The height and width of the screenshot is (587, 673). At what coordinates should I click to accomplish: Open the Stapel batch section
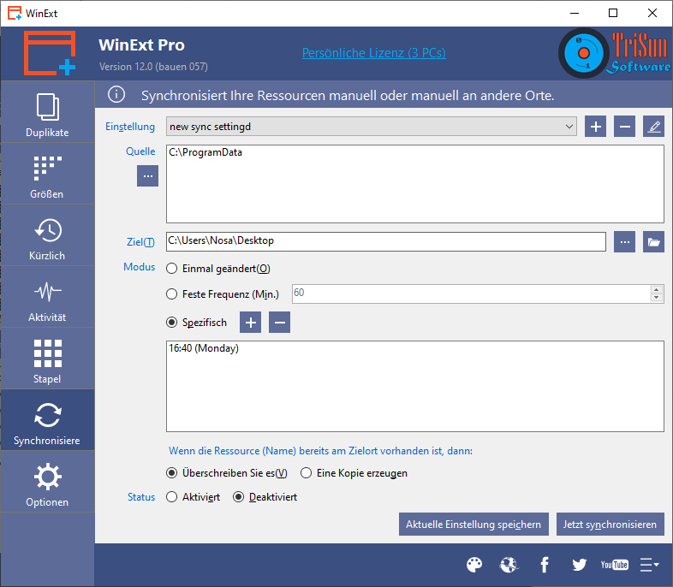click(47, 359)
